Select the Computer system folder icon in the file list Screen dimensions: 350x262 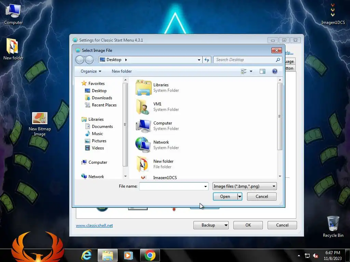pyautogui.click(x=144, y=126)
